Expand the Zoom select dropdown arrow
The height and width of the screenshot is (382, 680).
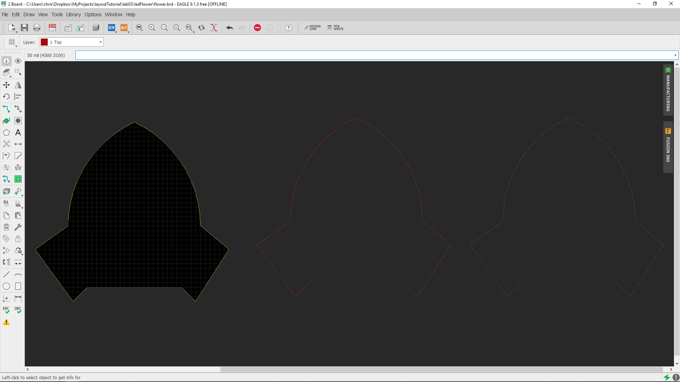(194, 32)
